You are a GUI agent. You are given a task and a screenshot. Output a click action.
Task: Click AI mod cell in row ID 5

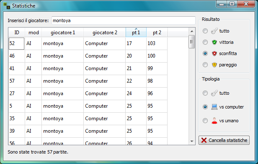click(x=33, y=106)
